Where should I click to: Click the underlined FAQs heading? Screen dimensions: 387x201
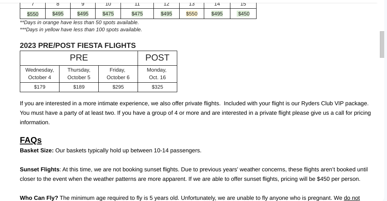31,140
